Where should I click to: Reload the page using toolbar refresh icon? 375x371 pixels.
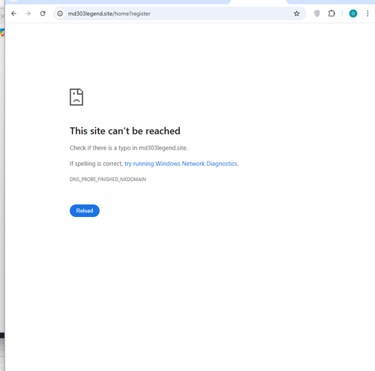click(x=43, y=14)
